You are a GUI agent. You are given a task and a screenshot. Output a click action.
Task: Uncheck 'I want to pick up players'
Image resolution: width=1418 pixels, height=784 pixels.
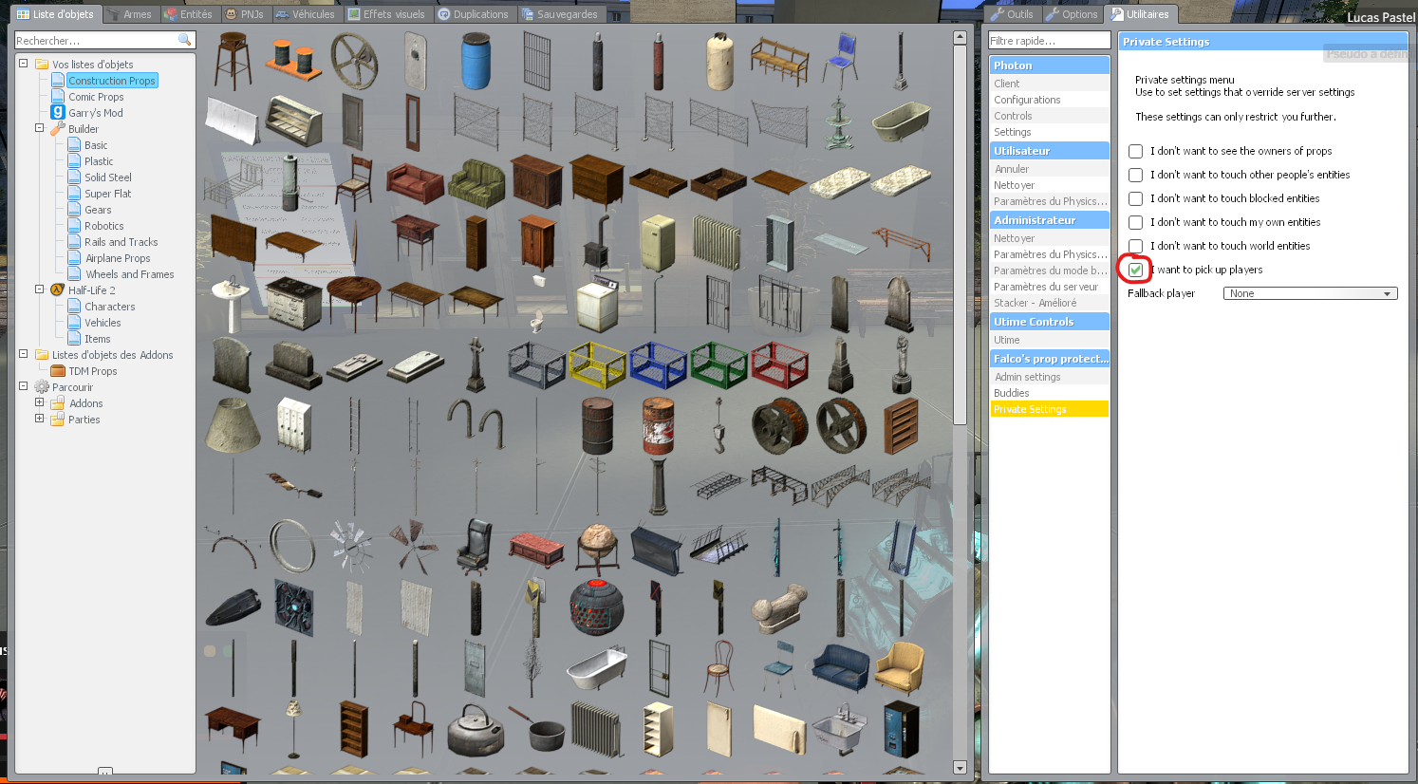(1135, 270)
